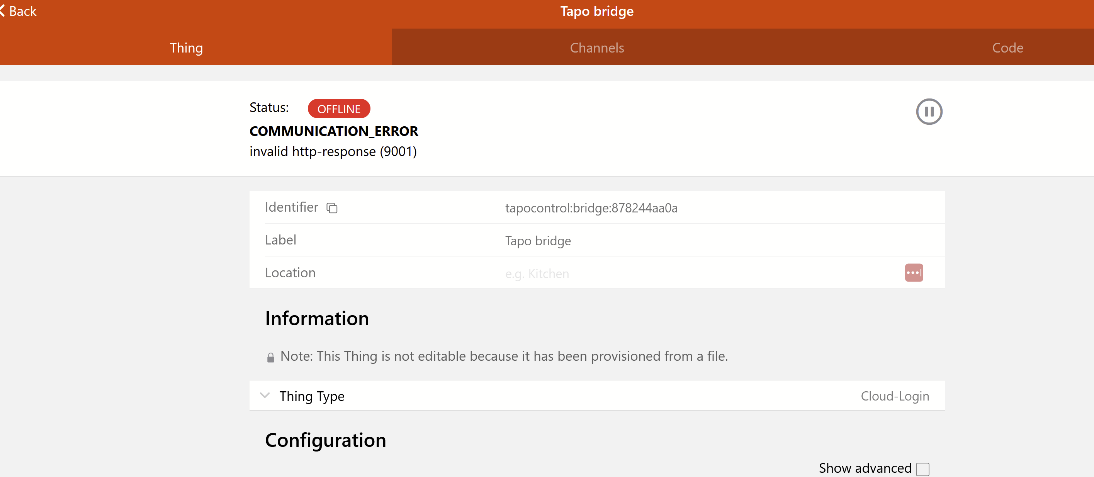Expand the Thing Type row

(x=597, y=396)
